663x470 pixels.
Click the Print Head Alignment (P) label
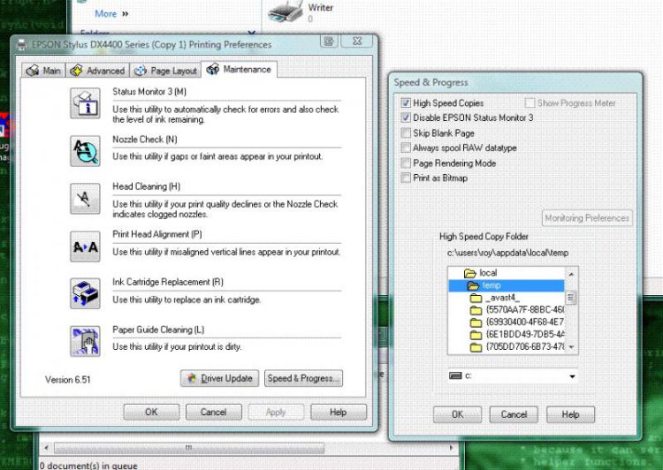pyautogui.click(x=156, y=234)
